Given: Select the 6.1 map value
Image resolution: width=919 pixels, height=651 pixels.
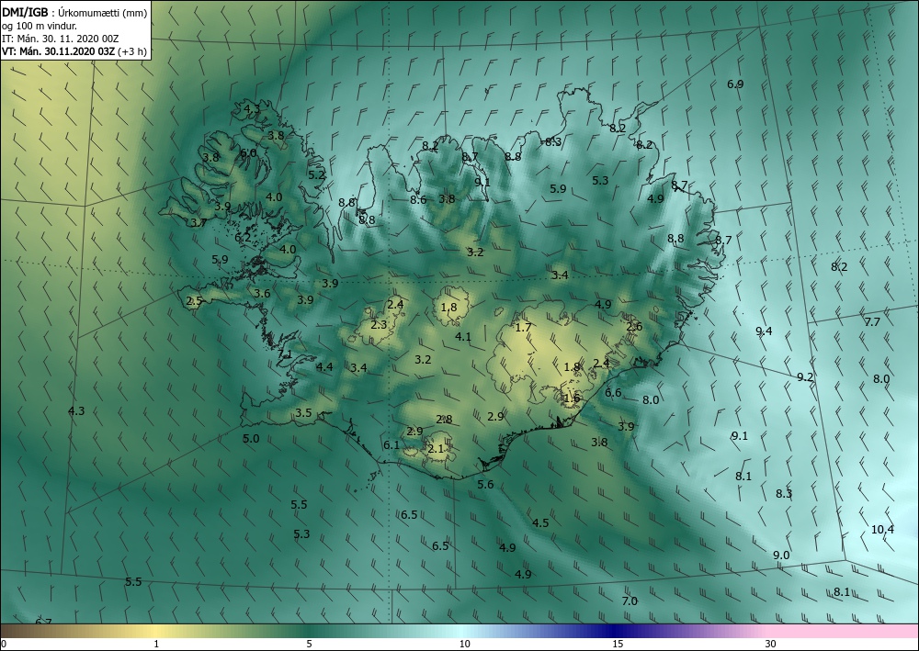Looking at the screenshot, I should [x=391, y=445].
